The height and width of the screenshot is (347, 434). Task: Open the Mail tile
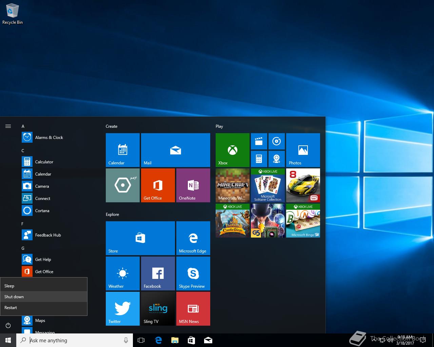coord(176,150)
